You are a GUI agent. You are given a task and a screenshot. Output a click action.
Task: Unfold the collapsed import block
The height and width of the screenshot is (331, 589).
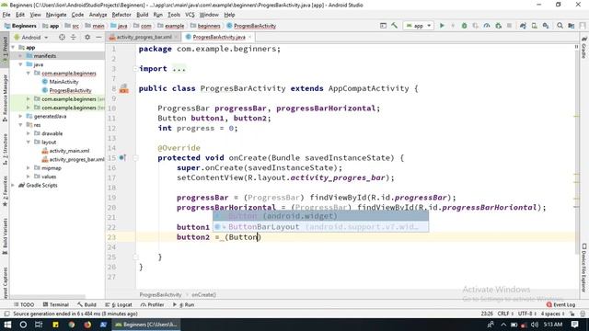coord(135,69)
